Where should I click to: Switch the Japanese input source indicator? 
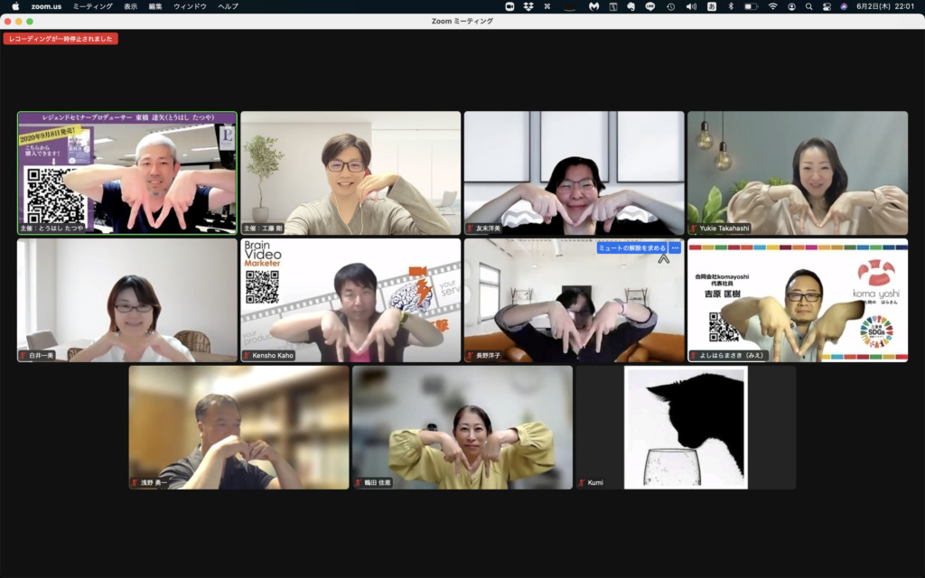pos(712,6)
